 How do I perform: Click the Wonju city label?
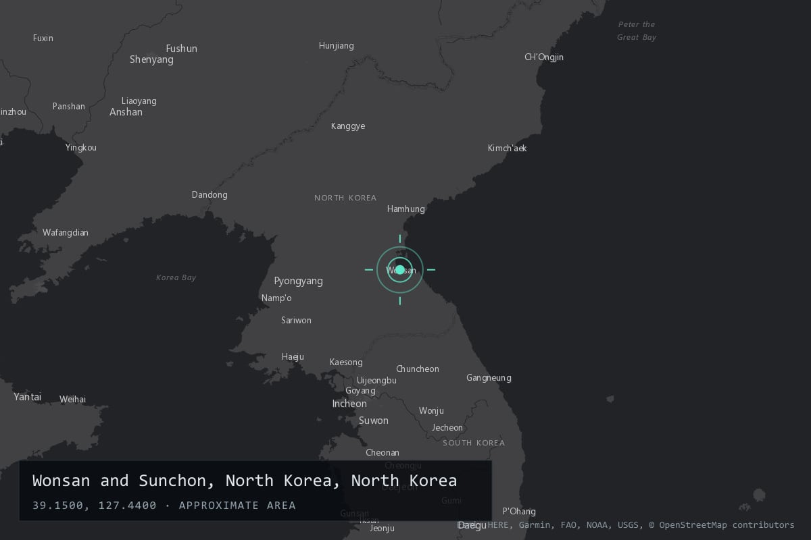point(431,411)
